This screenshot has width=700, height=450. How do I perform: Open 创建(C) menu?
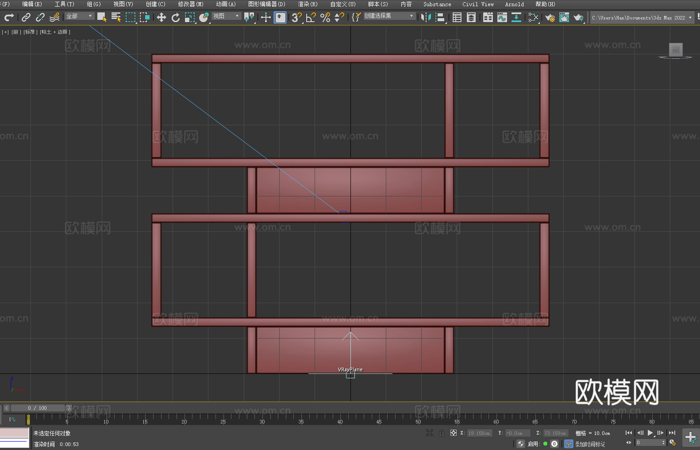pos(155,4)
